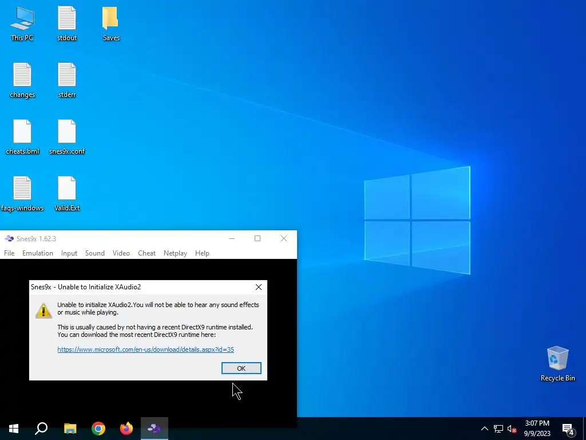Open the Windows Start menu
The image size is (586, 440).
pyautogui.click(x=14, y=429)
